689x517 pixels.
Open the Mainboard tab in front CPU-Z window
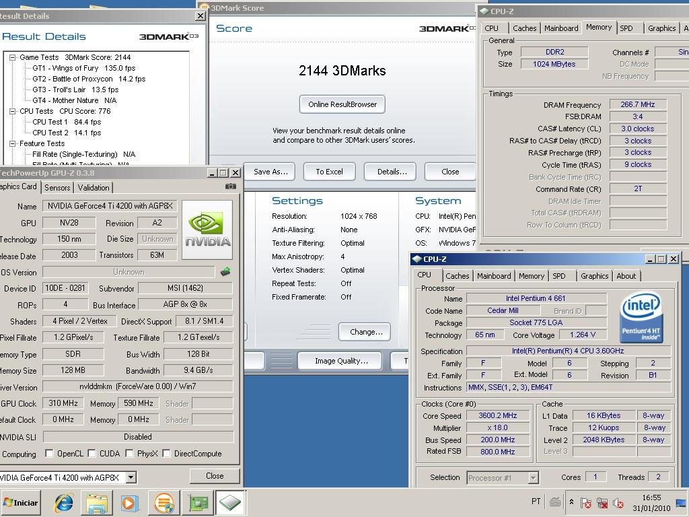(x=494, y=276)
